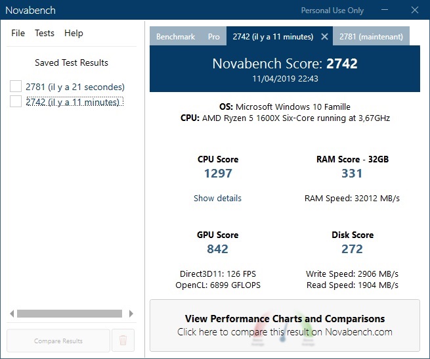The image size is (430, 359).
Task: Show details under CPU Score
Action: click(x=217, y=198)
